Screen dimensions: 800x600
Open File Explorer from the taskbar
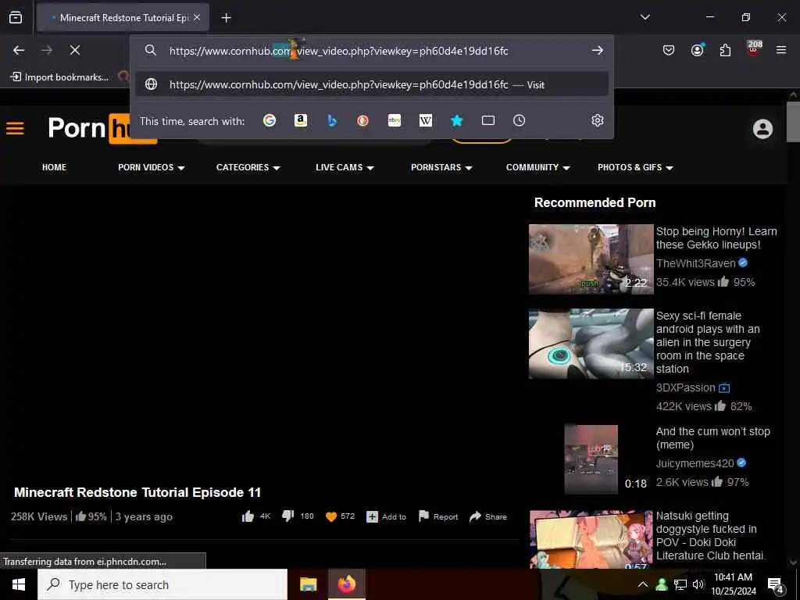coord(308,584)
